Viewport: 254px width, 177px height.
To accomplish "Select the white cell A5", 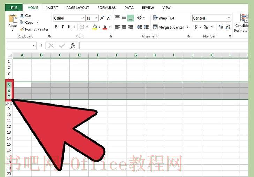I will pyautogui.click(x=22, y=85).
